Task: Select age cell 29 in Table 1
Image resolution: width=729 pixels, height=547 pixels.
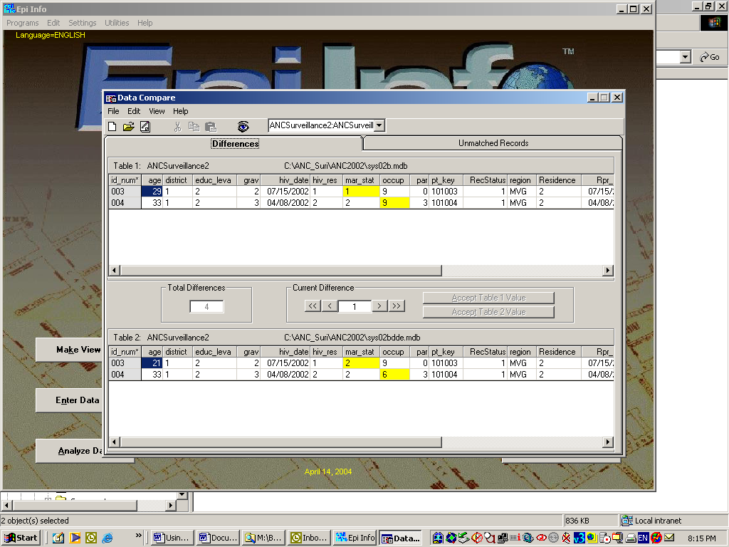Action: click(152, 191)
